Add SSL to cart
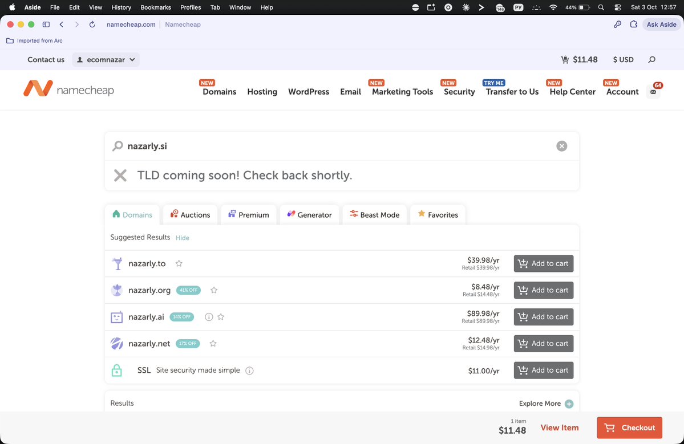 click(544, 370)
